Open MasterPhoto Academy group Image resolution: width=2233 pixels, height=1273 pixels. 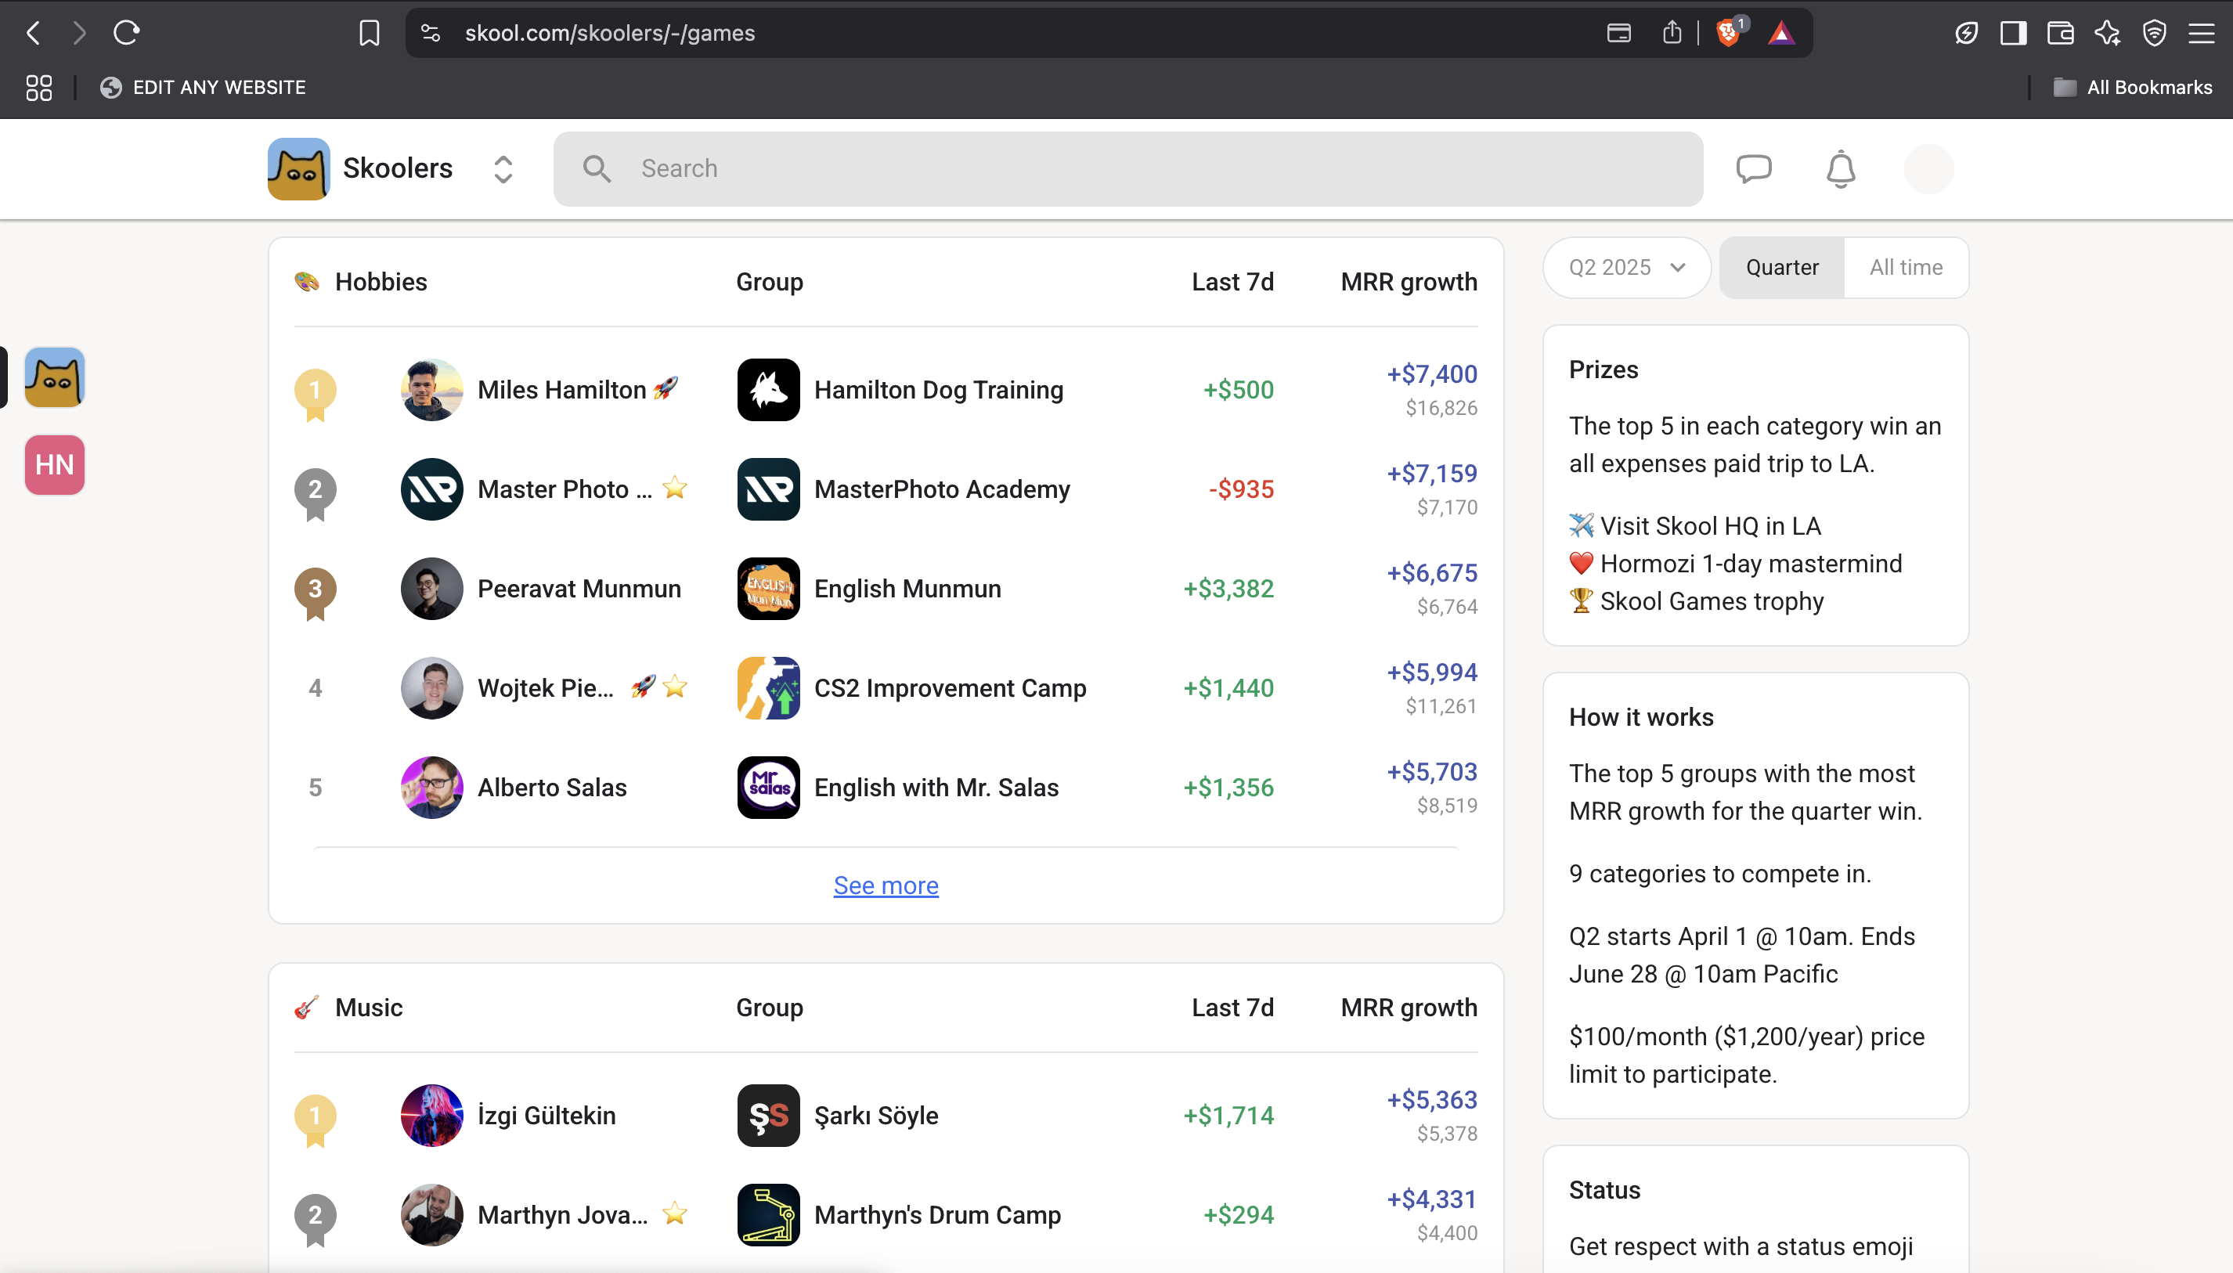tap(942, 489)
